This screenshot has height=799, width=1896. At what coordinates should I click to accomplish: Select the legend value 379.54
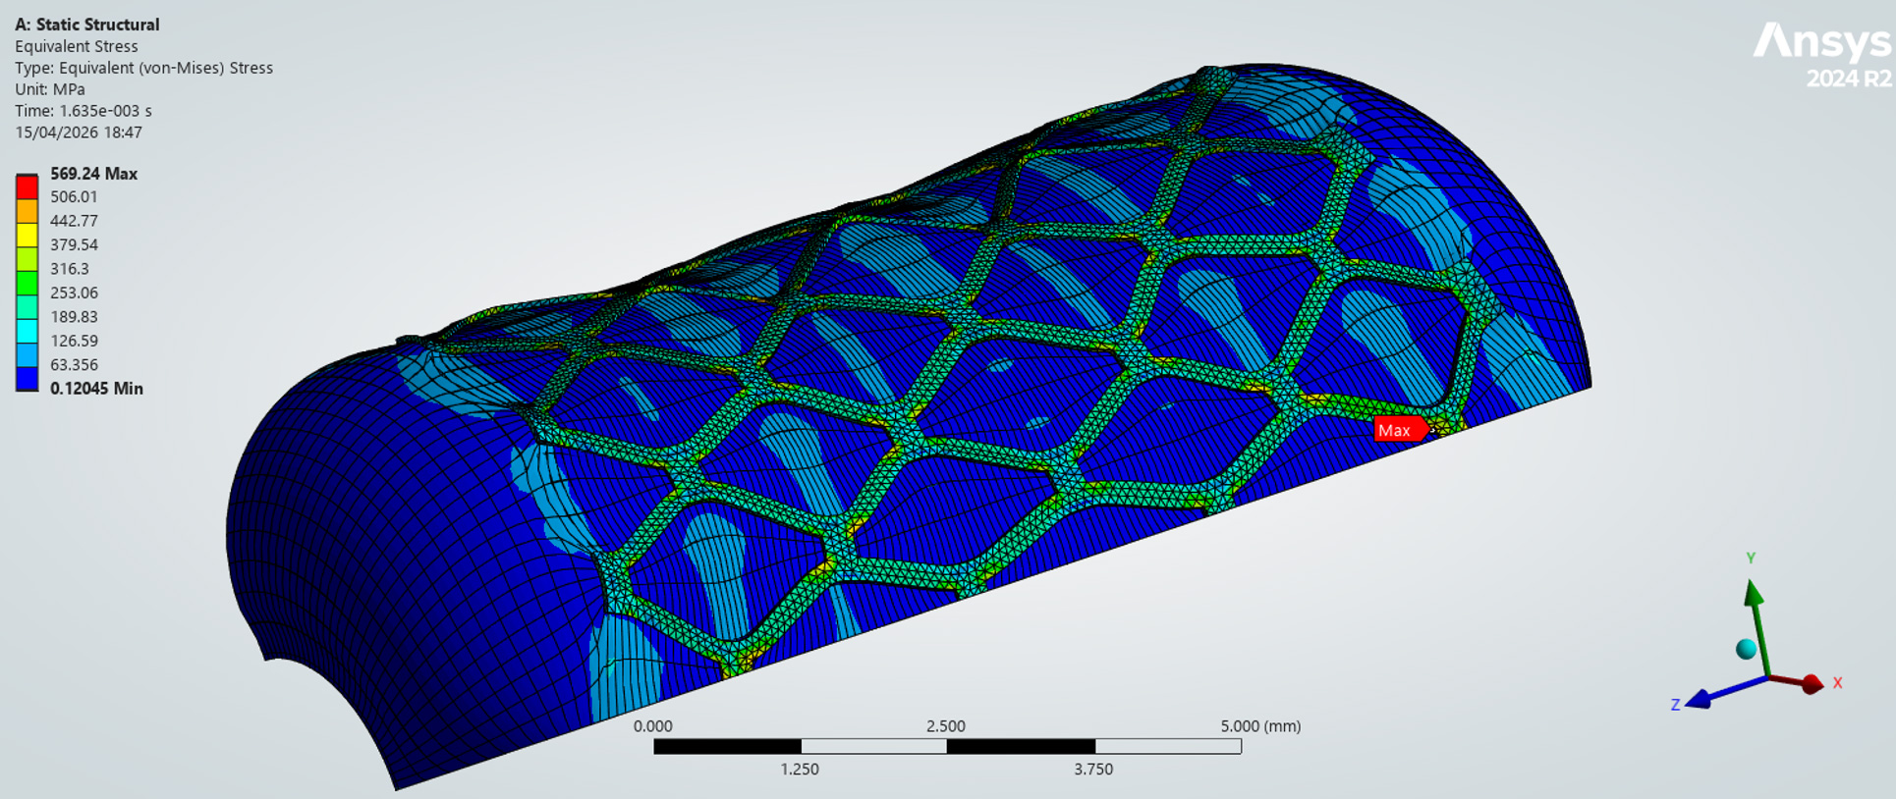(74, 244)
